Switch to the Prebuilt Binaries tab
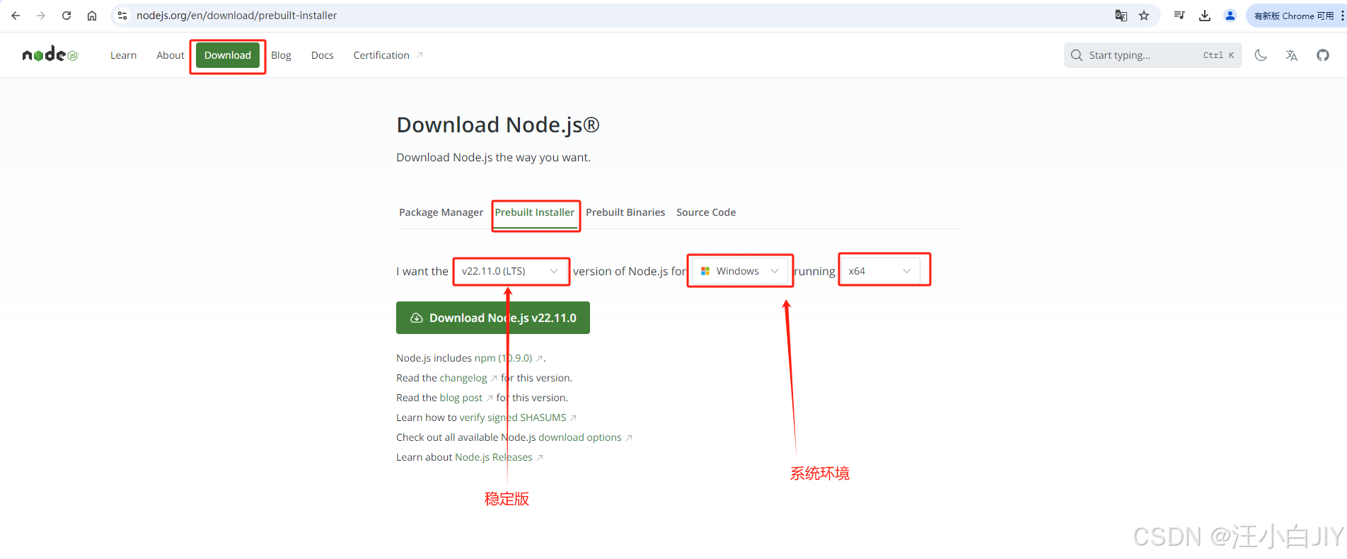1347x559 pixels. (x=625, y=212)
